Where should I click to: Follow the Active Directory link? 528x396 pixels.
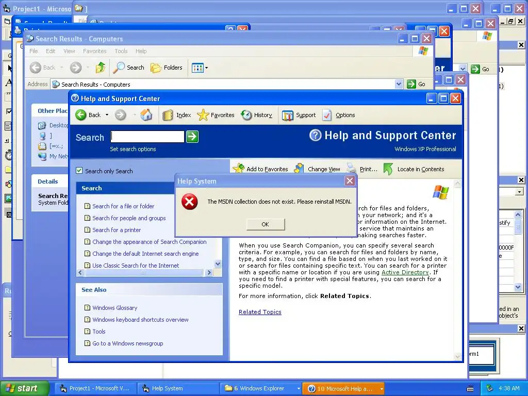click(x=405, y=272)
